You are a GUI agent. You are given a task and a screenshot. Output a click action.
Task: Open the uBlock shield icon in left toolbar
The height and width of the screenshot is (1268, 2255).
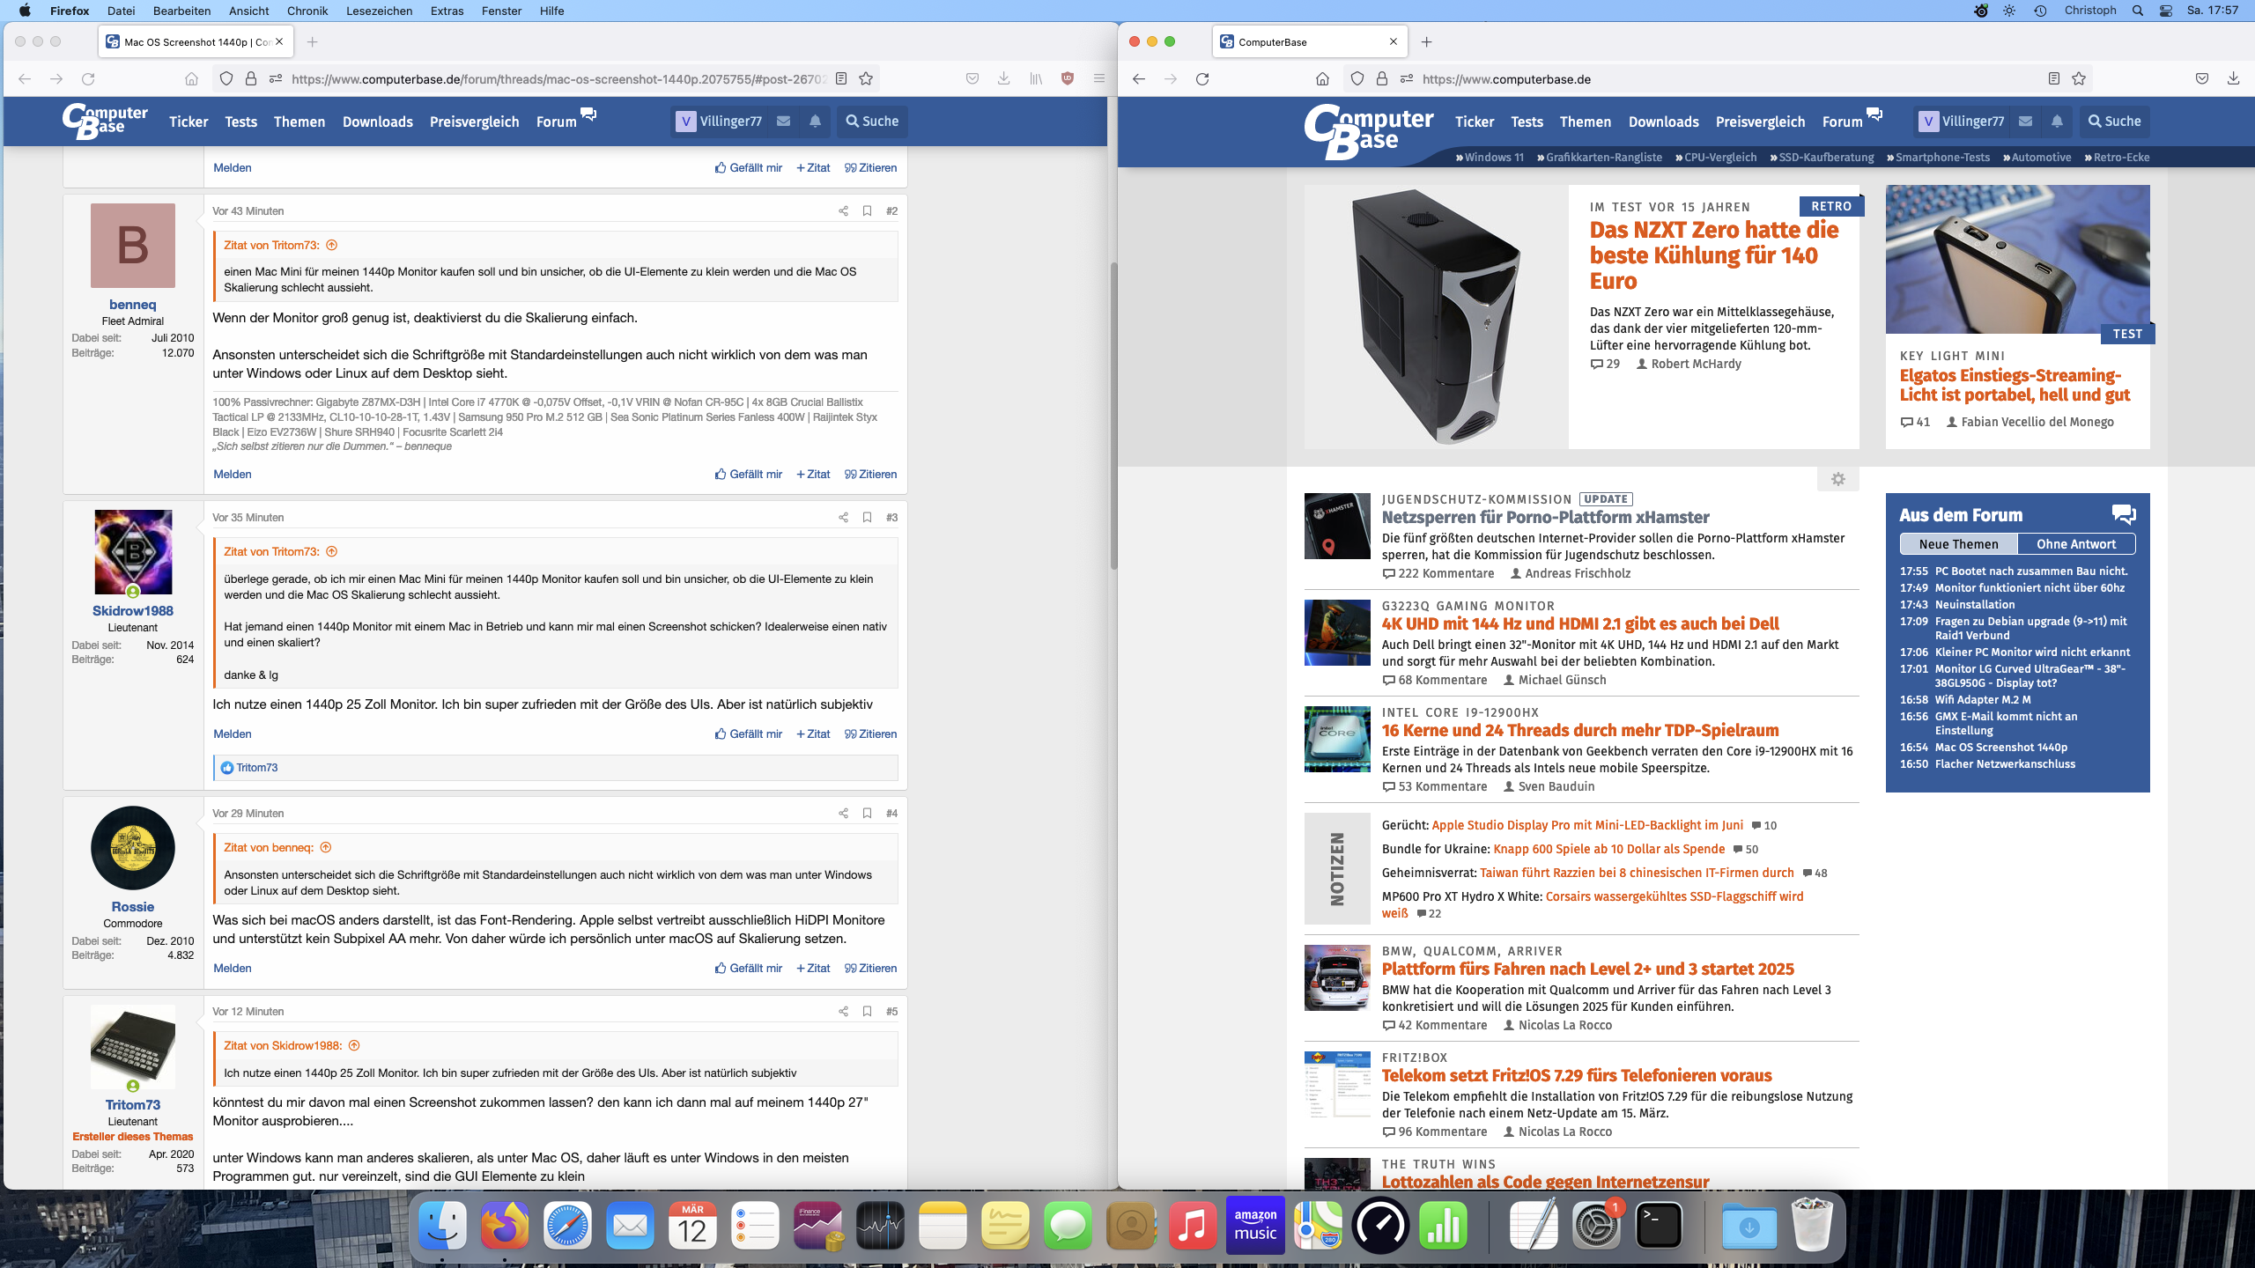click(1068, 79)
